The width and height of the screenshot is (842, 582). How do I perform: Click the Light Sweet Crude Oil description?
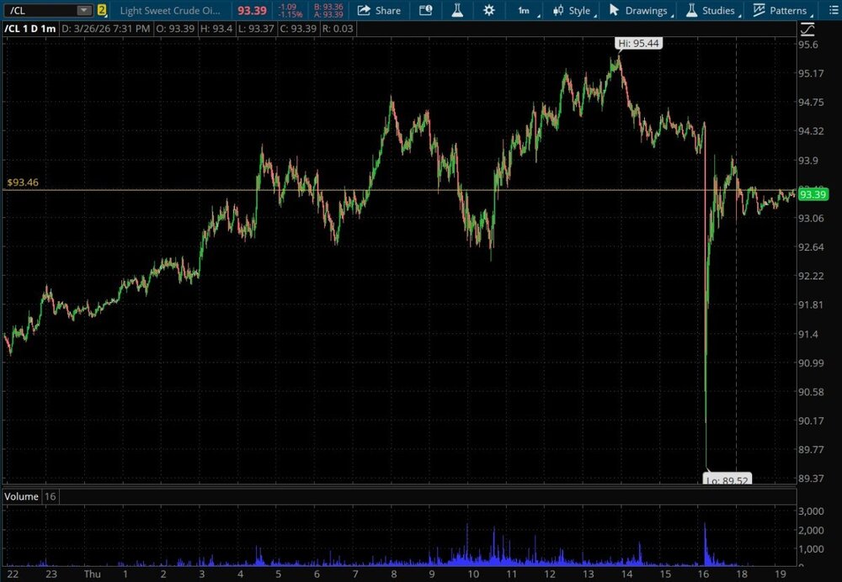click(171, 11)
